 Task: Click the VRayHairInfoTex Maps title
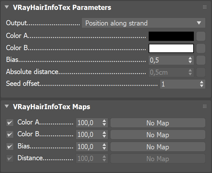coord(52,107)
